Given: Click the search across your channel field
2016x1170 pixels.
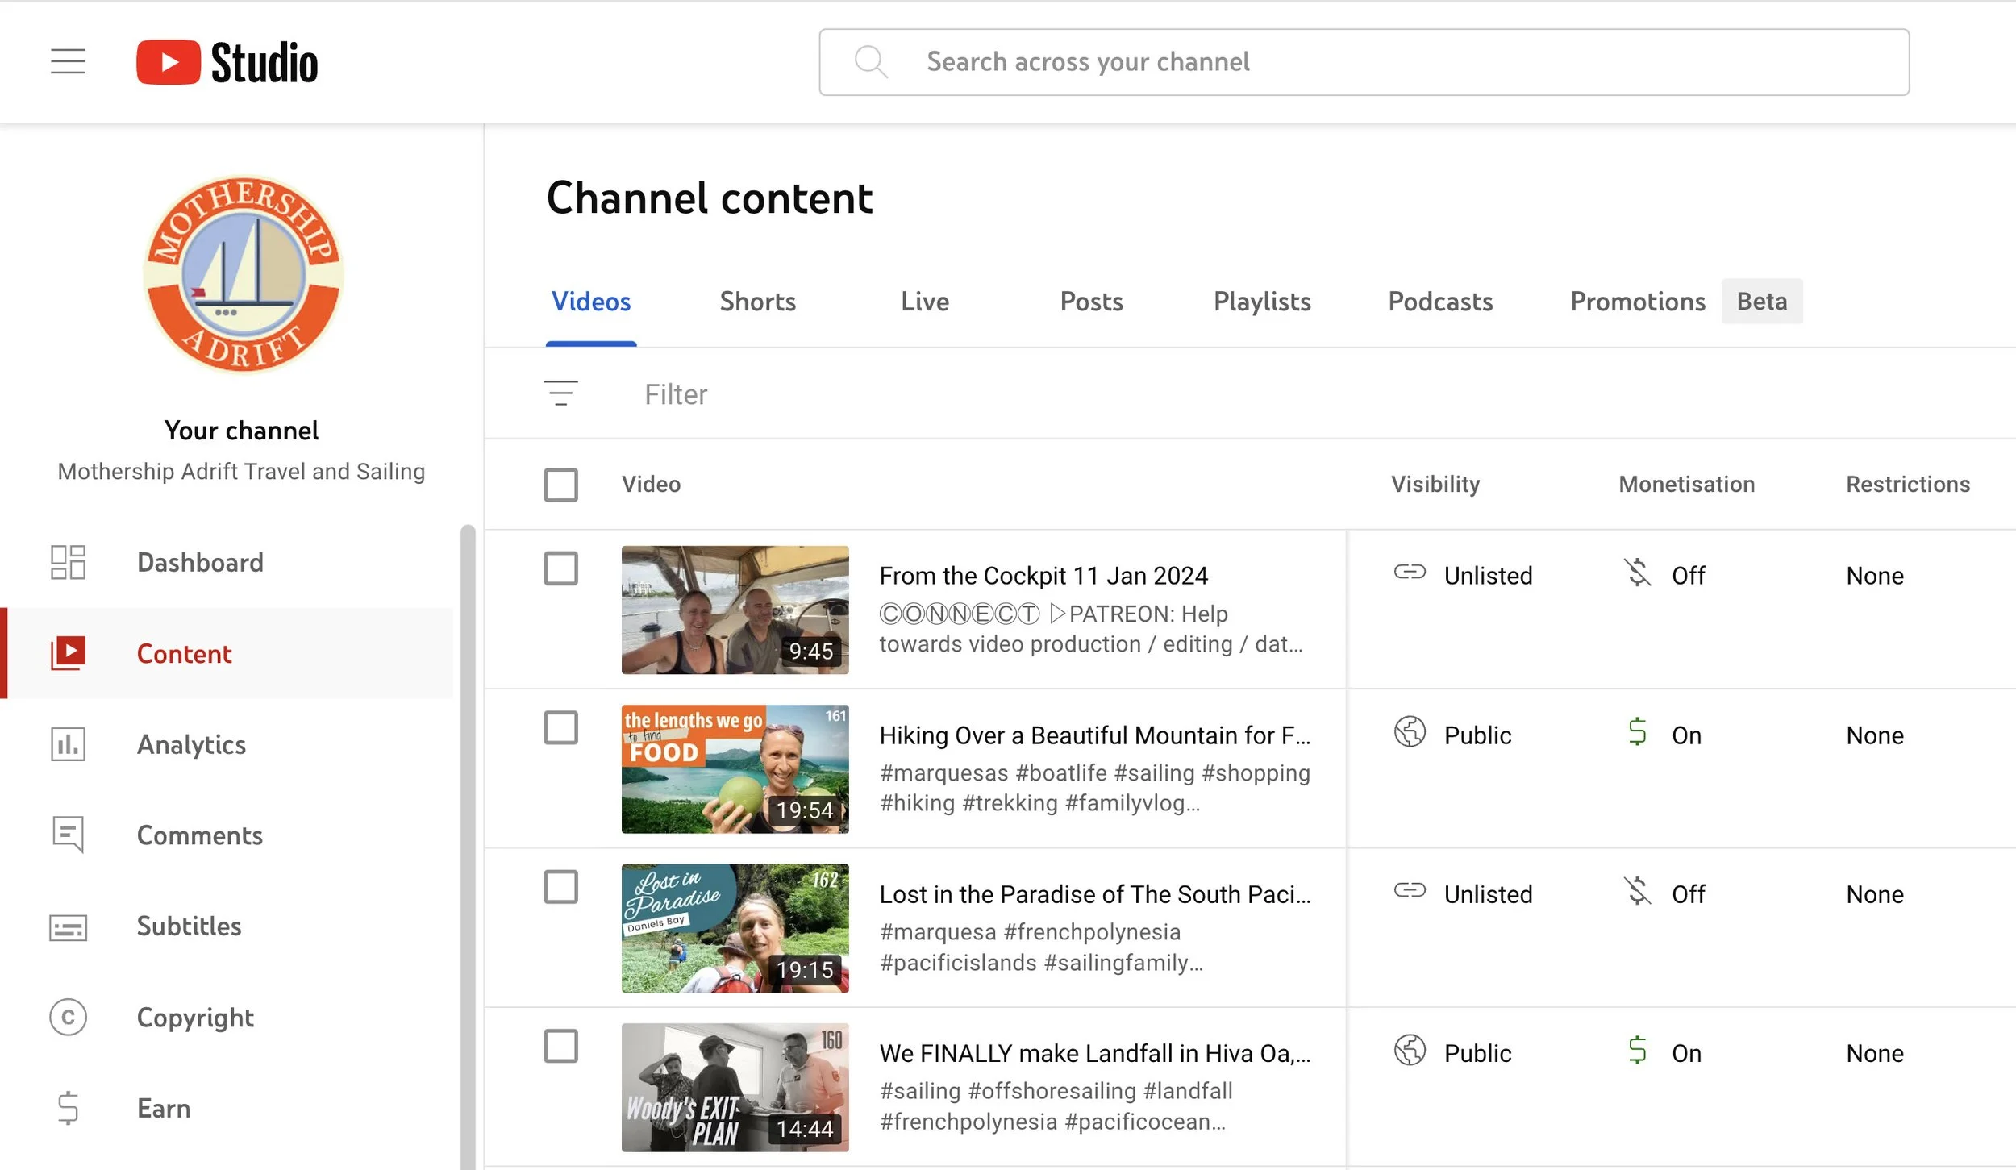Looking at the screenshot, I should coord(1363,62).
